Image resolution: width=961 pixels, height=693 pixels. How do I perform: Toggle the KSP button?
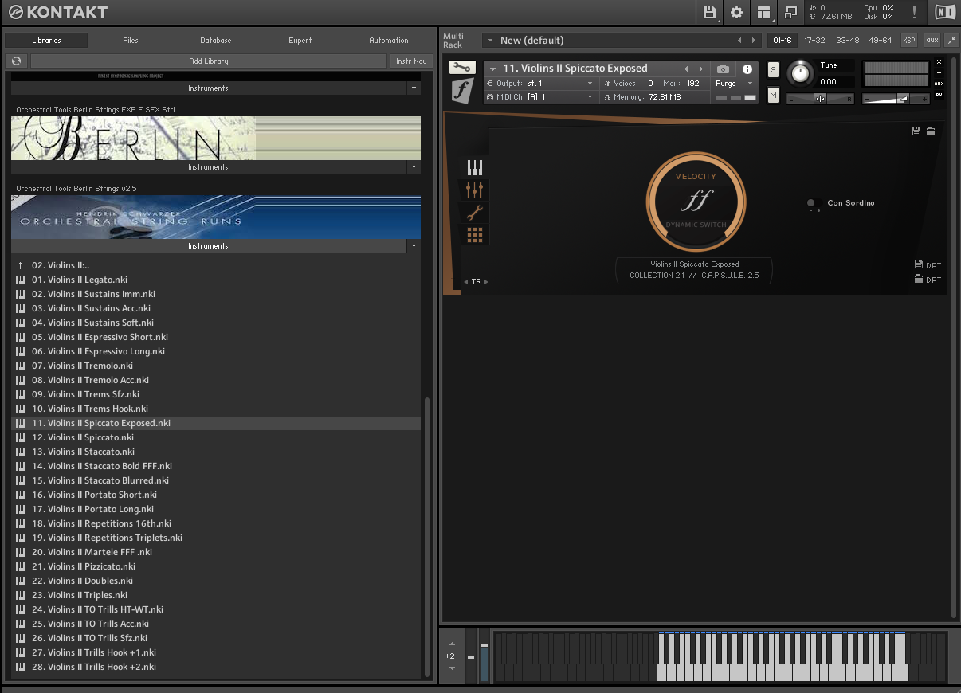pyautogui.click(x=909, y=40)
